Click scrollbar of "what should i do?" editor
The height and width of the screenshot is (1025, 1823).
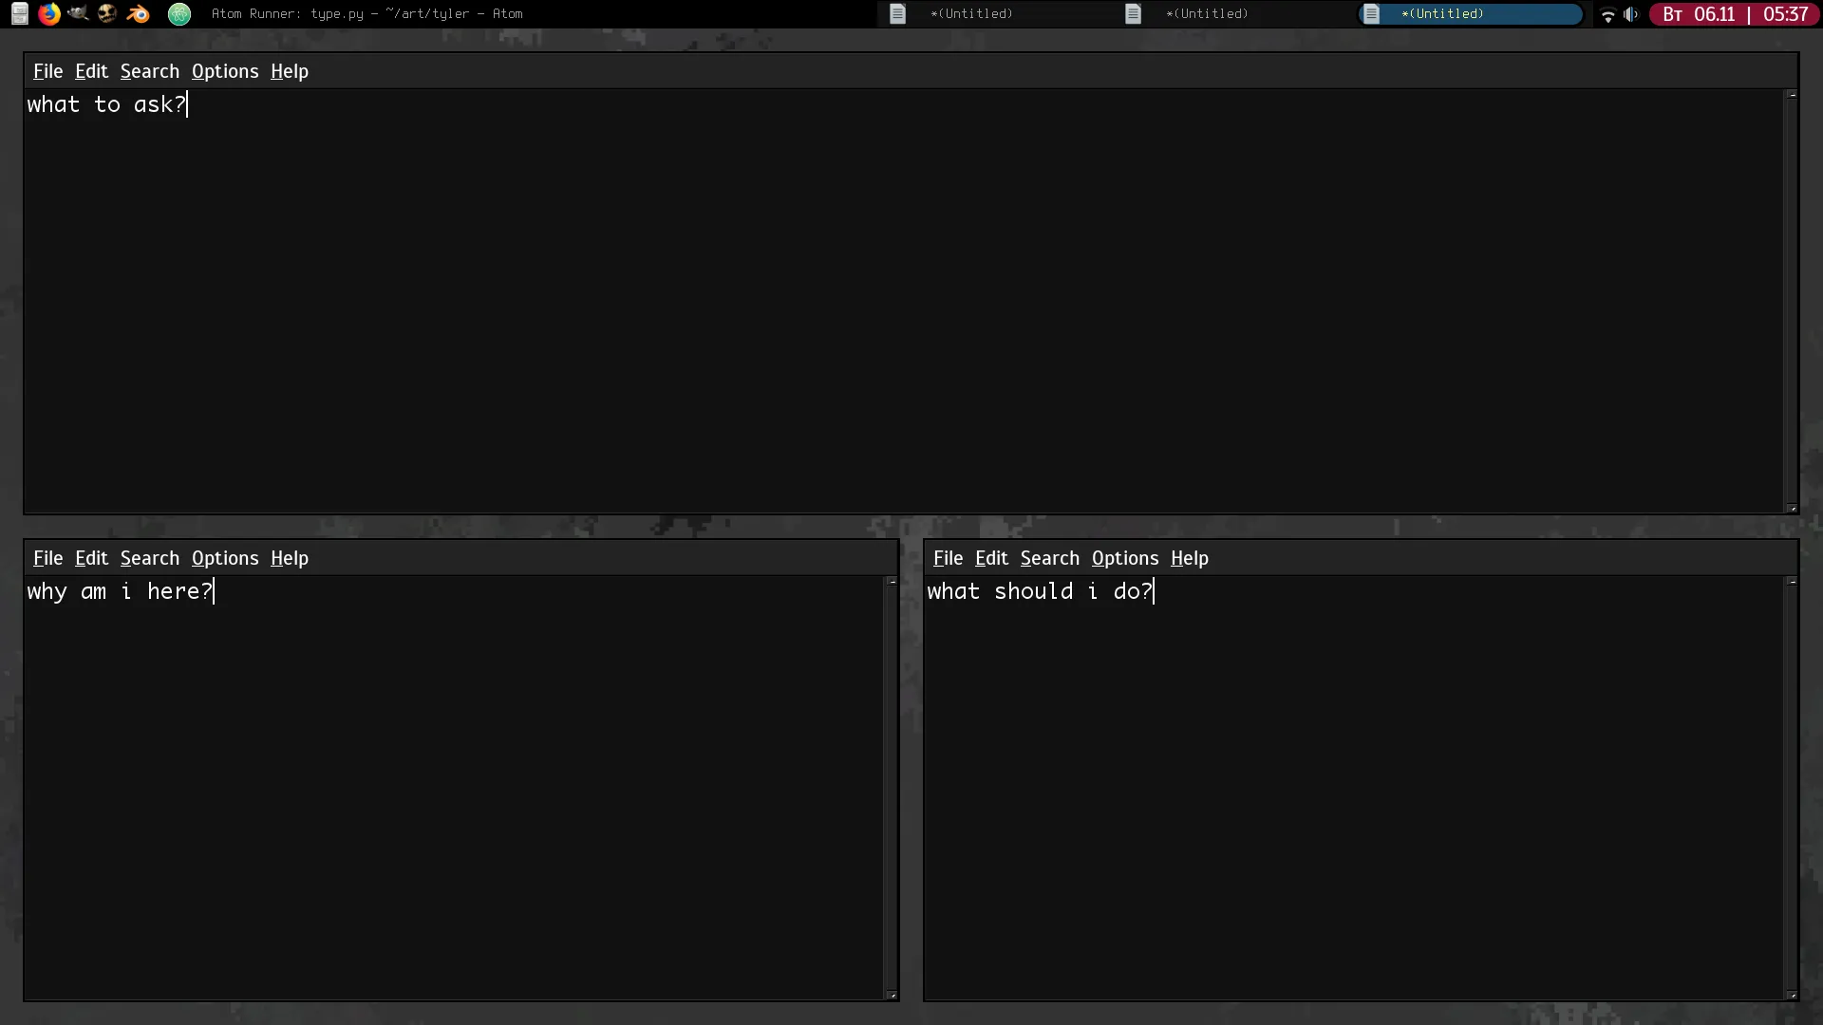pyautogui.click(x=1792, y=788)
